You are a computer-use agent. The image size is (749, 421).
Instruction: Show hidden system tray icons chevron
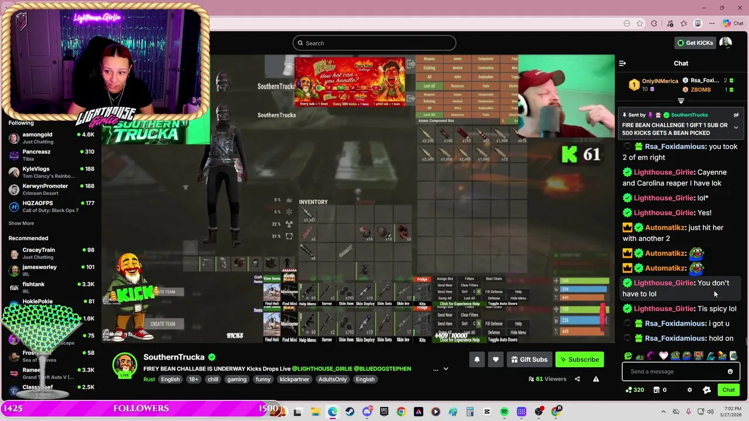pyautogui.click(x=664, y=412)
